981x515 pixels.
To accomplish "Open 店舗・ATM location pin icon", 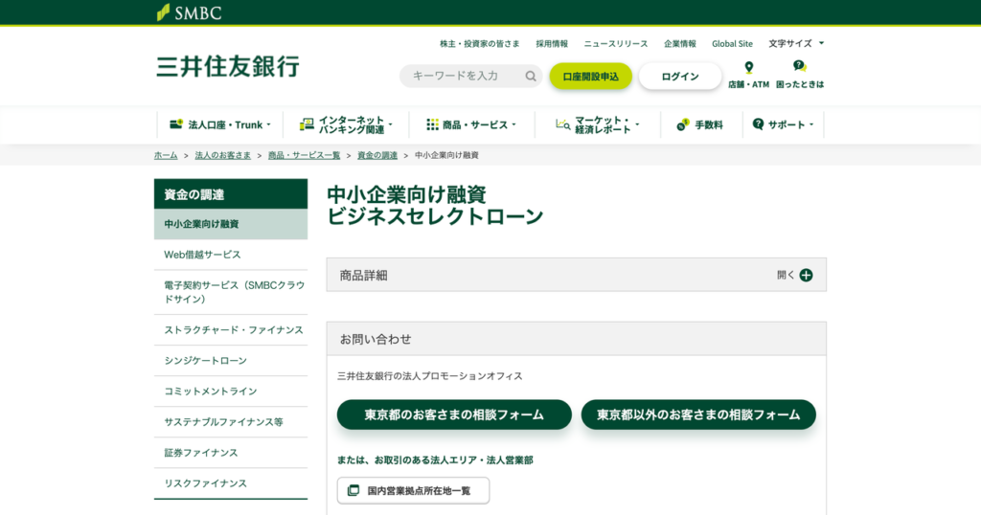I will coord(748,67).
